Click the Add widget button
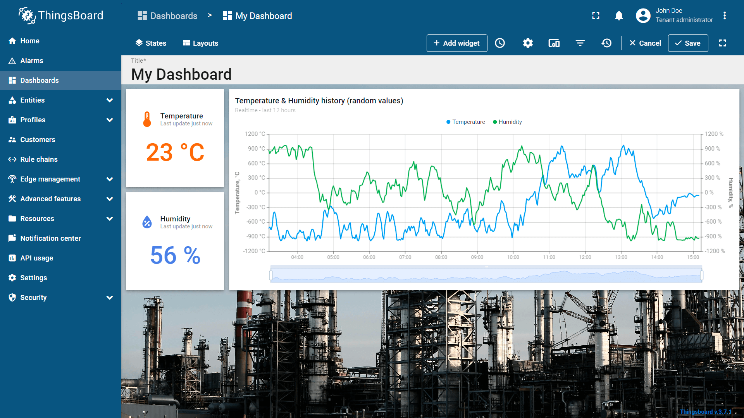The width and height of the screenshot is (744, 418). 456,43
